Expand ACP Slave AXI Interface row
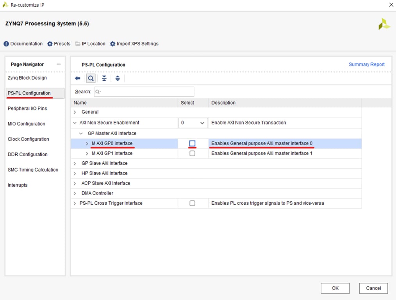 [75, 183]
